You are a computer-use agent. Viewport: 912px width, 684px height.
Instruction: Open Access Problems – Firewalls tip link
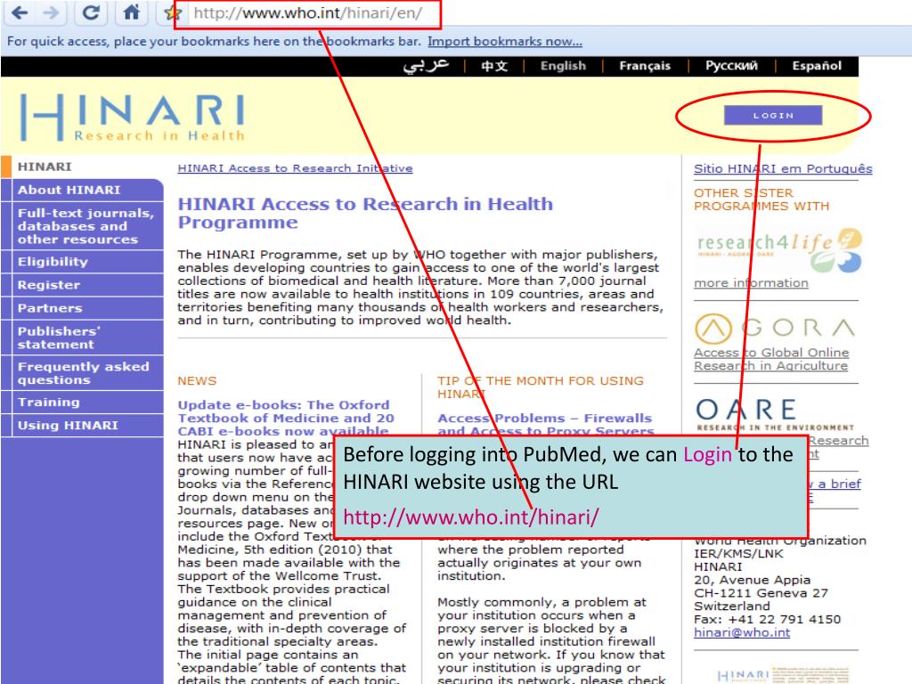pos(546,425)
